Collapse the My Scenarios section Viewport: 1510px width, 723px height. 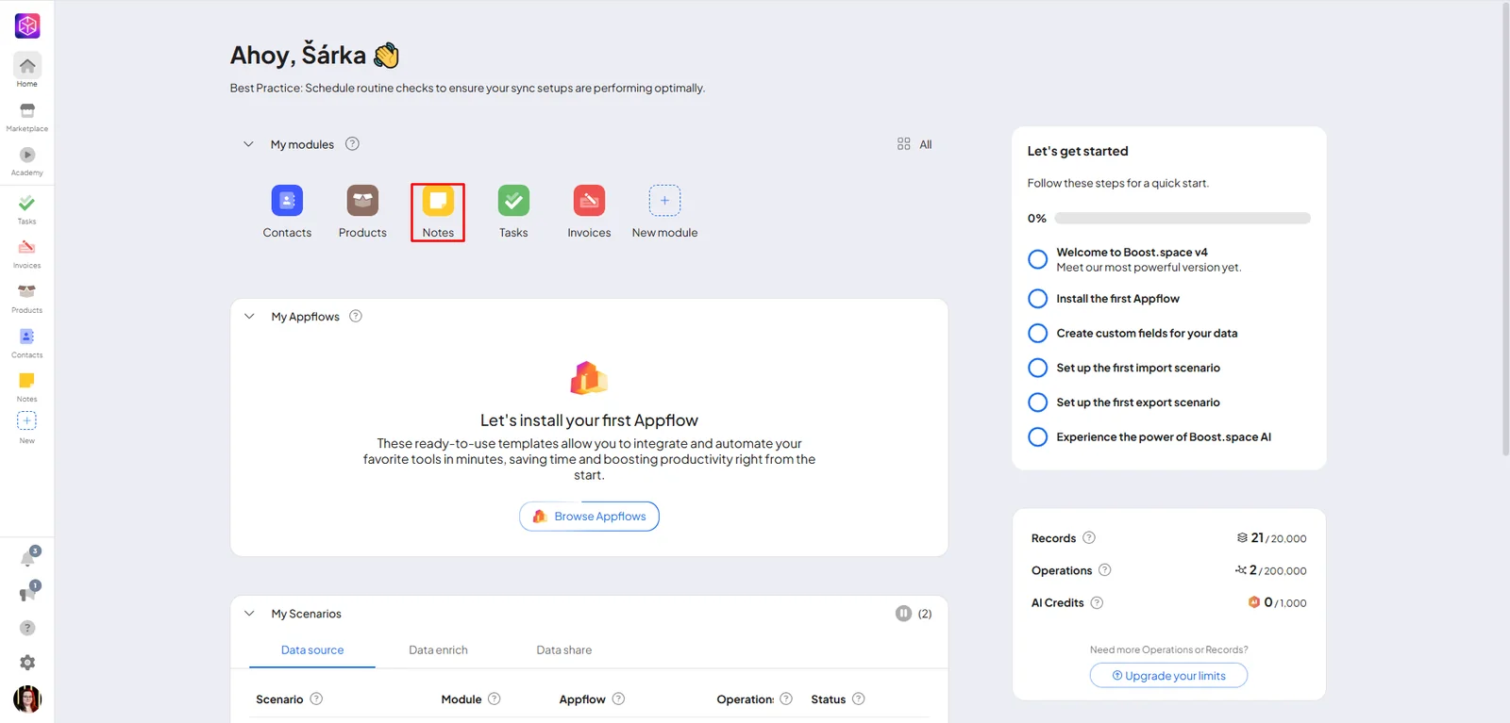pyautogui.click(x=249, y=614)
